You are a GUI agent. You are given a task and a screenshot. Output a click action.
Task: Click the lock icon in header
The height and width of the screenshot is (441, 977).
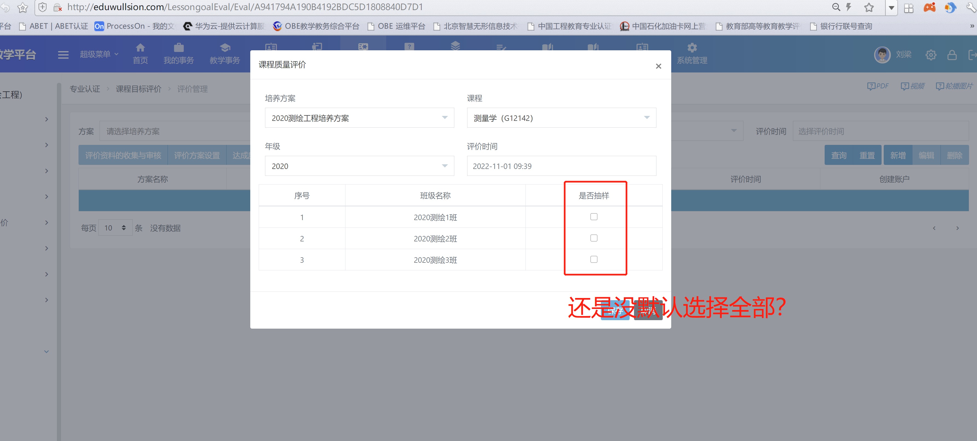point(951,55)
